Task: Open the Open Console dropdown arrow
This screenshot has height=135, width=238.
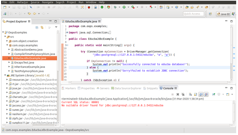Action: click(232, 94)
